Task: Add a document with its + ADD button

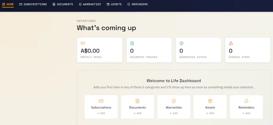Action: [x=138, y=113]
